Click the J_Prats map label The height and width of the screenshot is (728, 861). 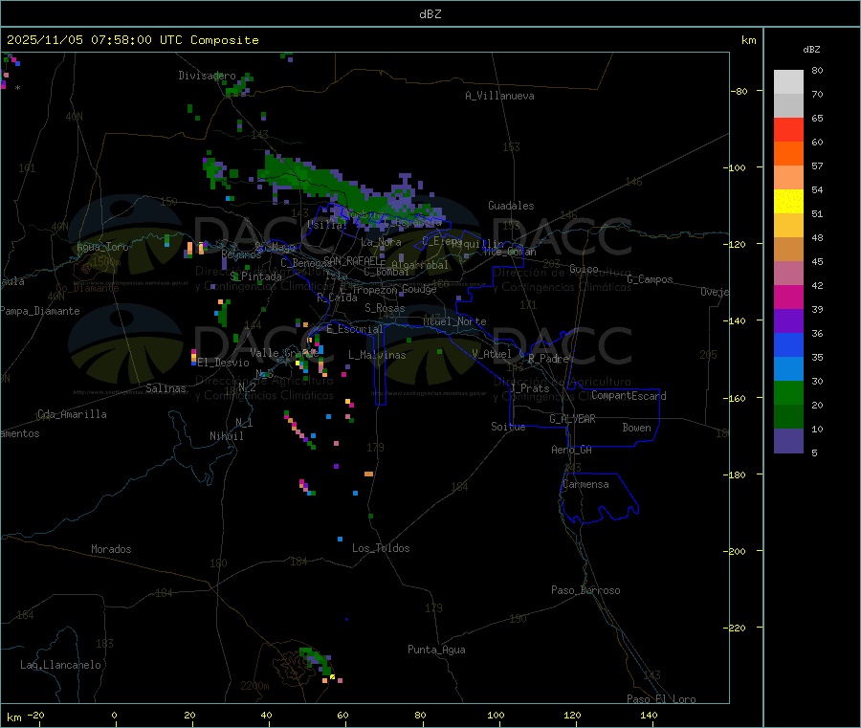click(529, 388)
